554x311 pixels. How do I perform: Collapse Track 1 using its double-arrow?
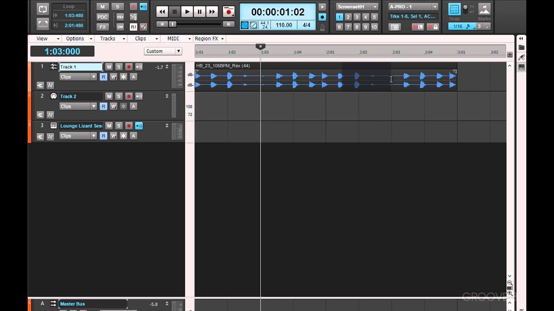click(167, 67)
